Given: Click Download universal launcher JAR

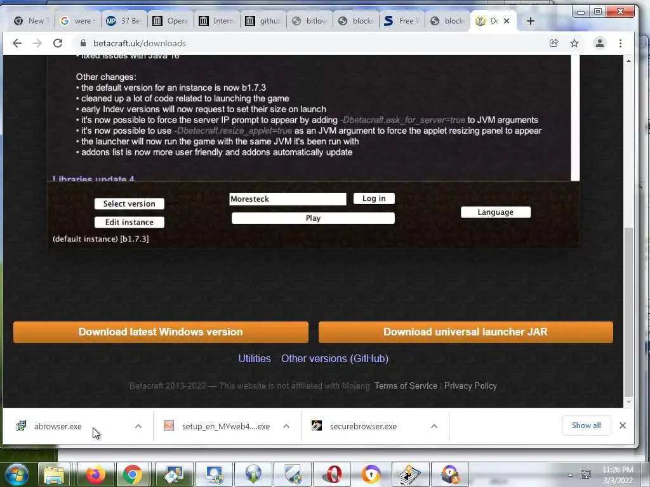Looking at the screenshot, I should tap(465, 332).
